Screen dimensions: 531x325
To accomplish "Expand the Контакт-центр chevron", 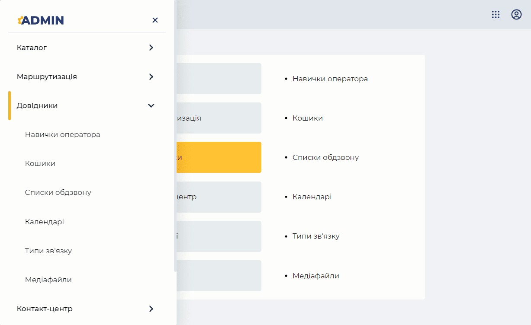I will pos(151,309).
